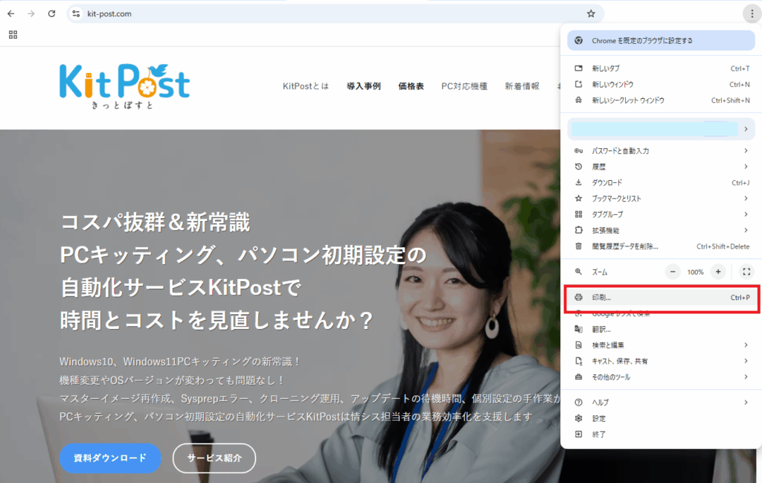This screenshot has height=483, width=762.
Task: Decrease zoom with the minus button
Action: point(673,272)
